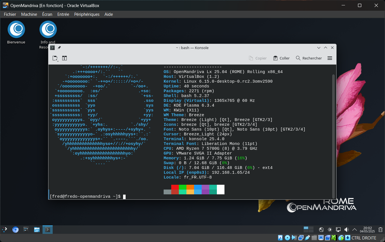
Task: Click the network connection tray icon
Action: pyautogui.click(x=338, y=230)
